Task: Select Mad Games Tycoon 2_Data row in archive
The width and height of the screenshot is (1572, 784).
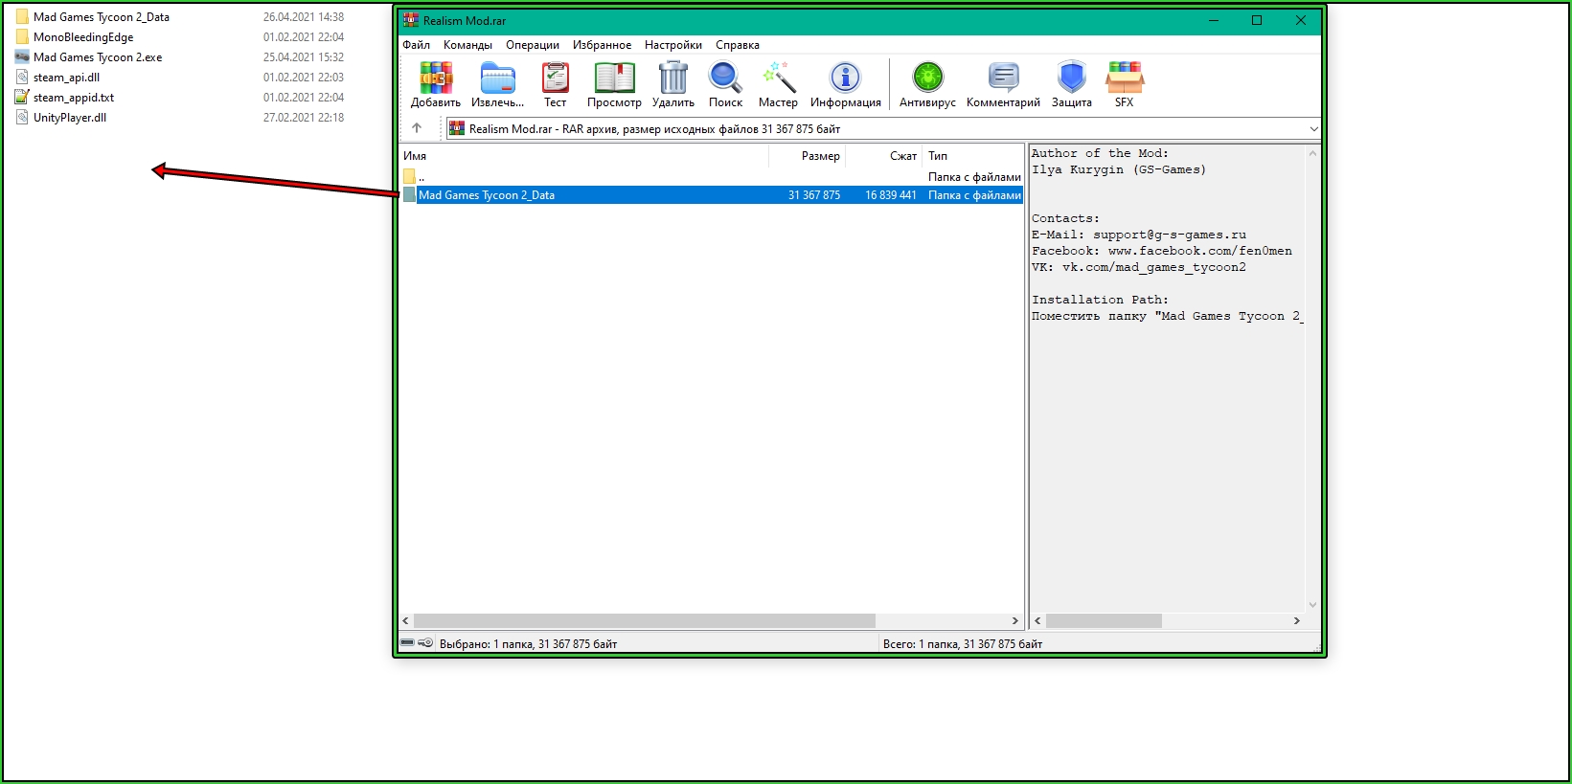Action: pos(712,195)
